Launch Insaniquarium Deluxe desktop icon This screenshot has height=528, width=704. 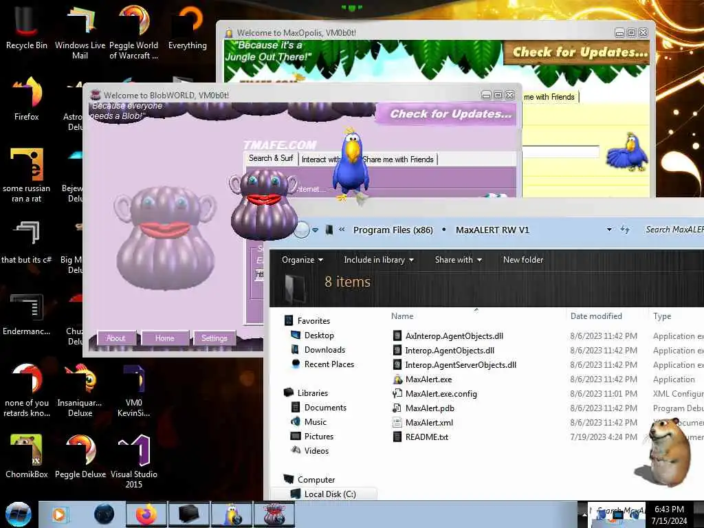(80, 390)
